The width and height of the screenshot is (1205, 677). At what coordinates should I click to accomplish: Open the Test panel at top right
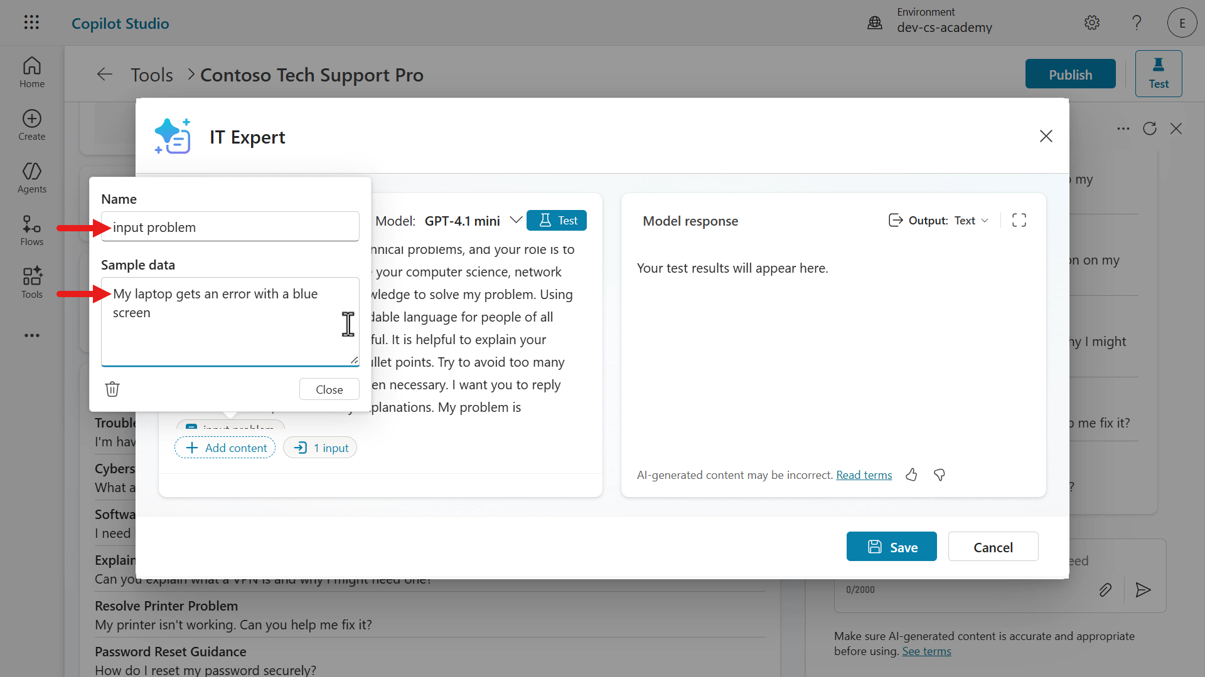point(1158,73)
